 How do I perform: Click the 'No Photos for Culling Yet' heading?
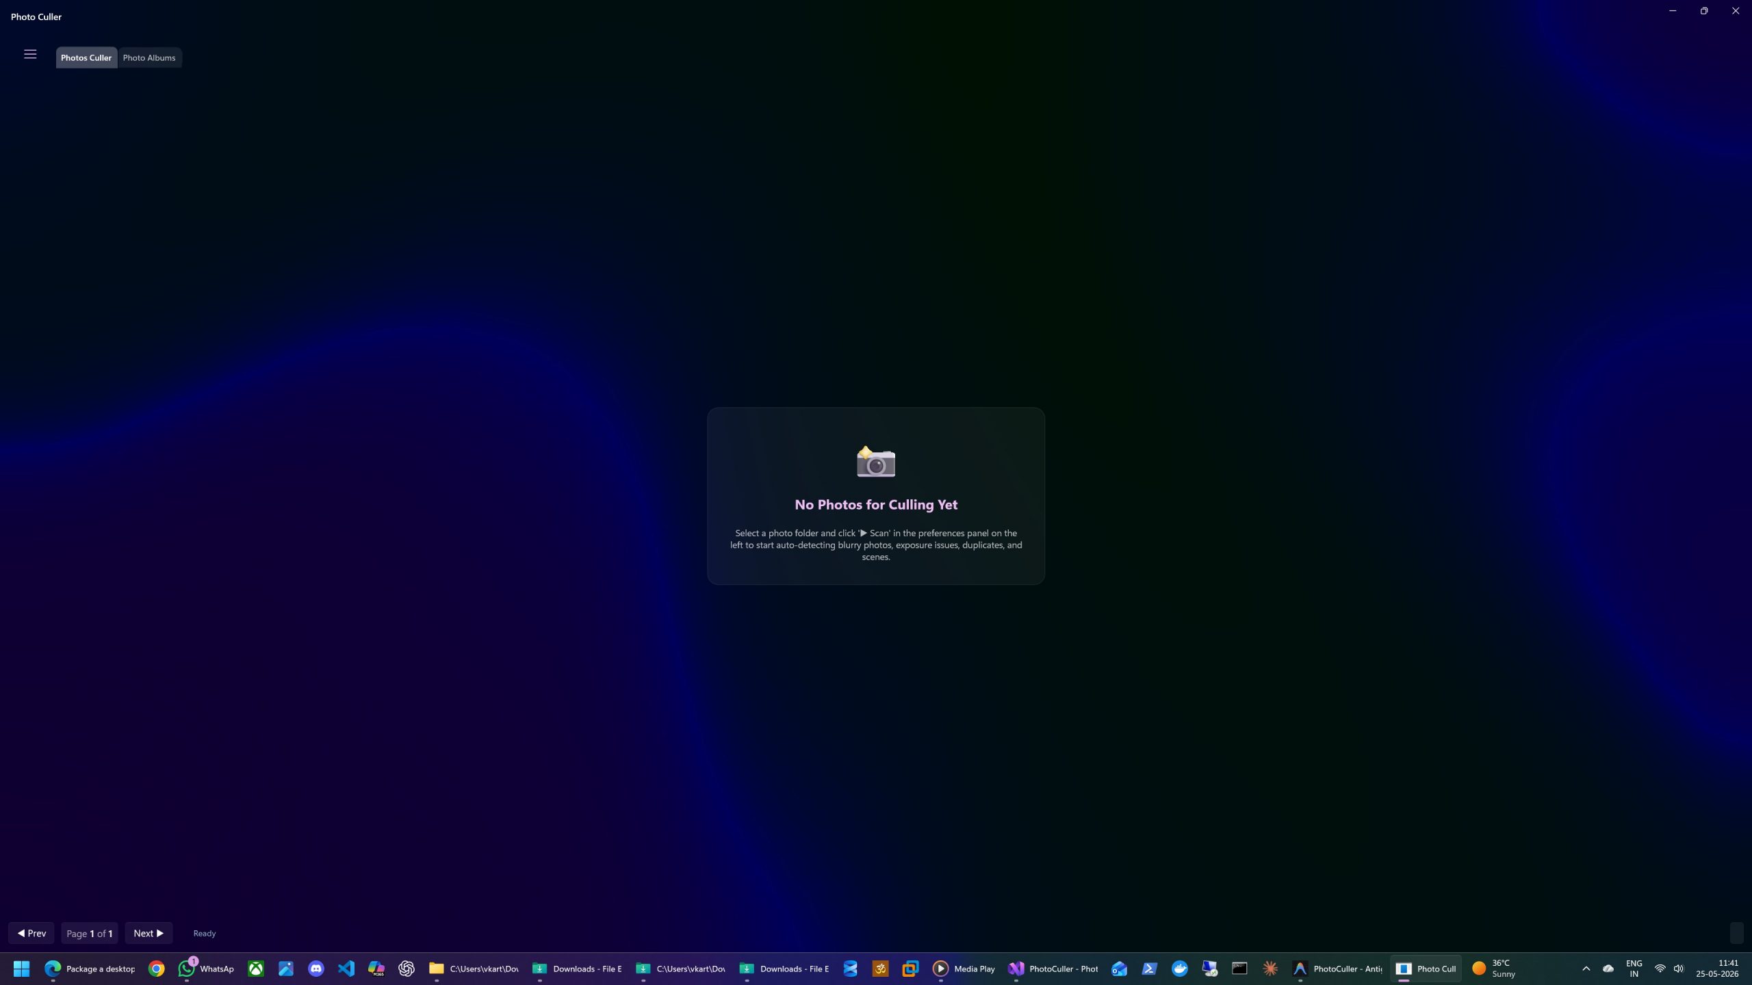pos(876,505)
